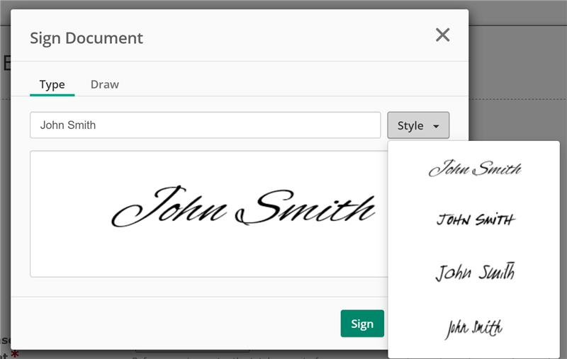Choose the third John Smith marker style

475,272
